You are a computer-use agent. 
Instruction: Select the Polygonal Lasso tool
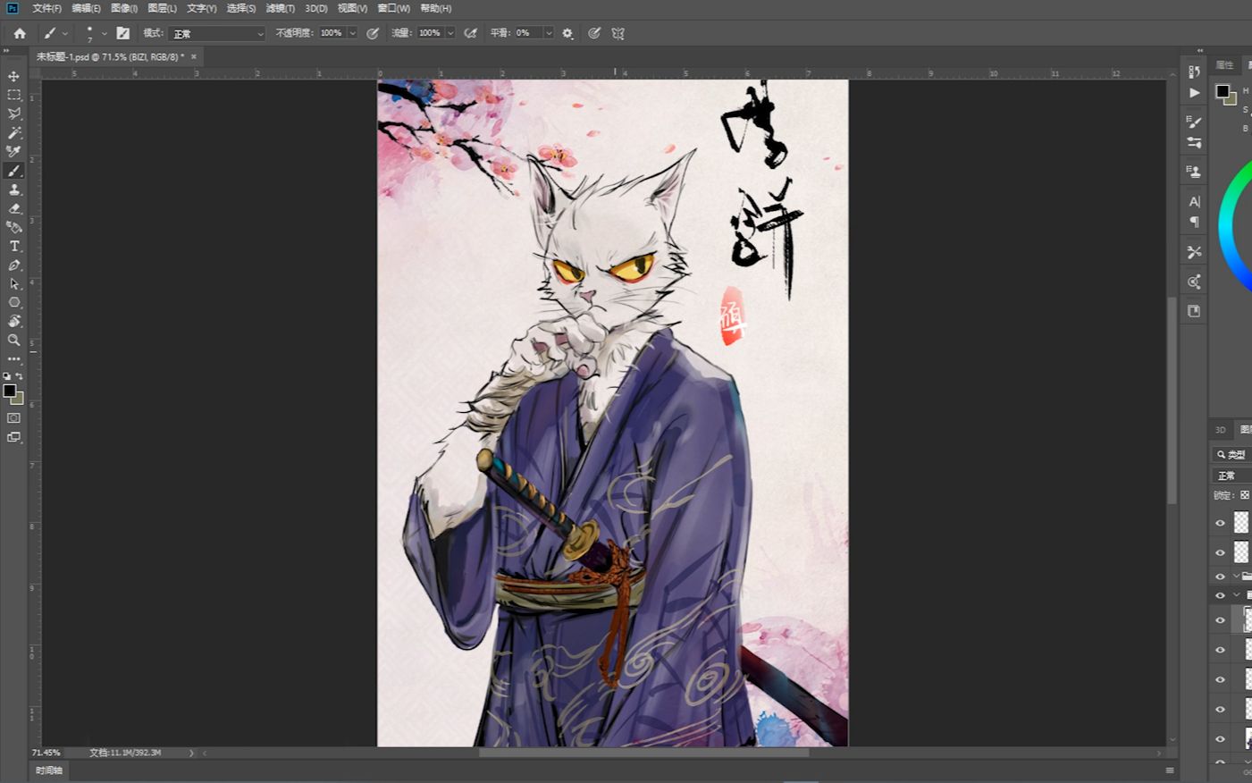pyautogui.click(x=13, y=114)
